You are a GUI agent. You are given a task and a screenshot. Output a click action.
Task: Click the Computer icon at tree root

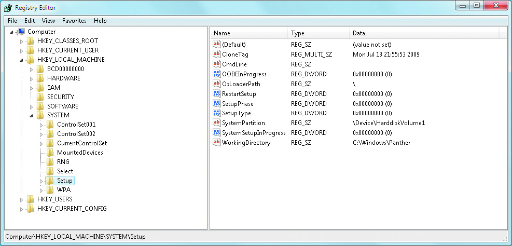21,32
